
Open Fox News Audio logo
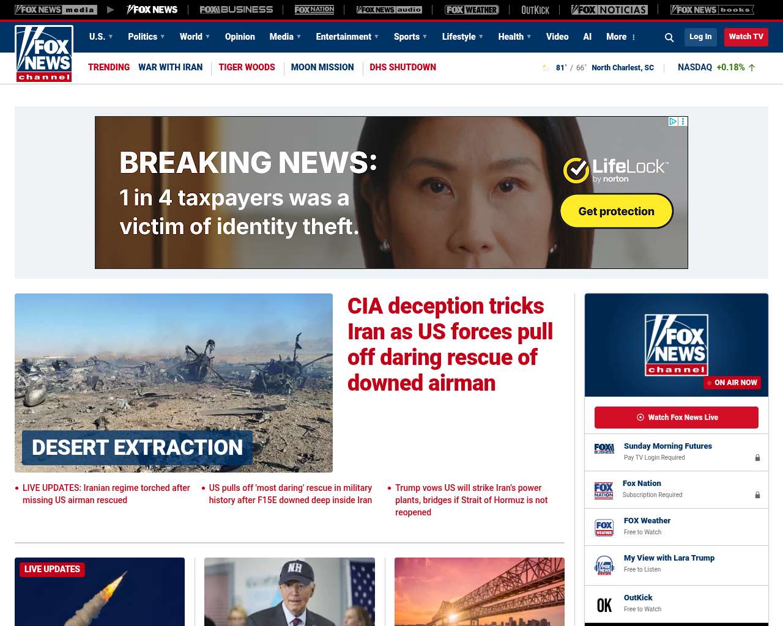point(389,10)
